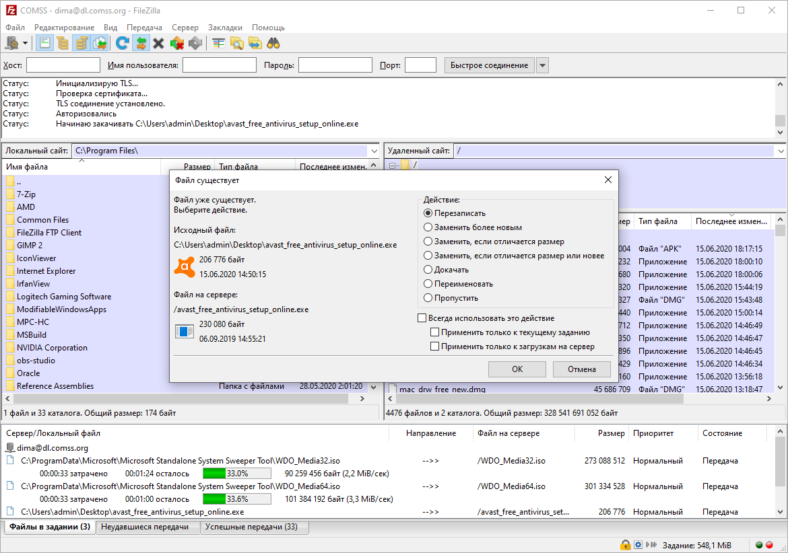
Task: Toggle directory comparison icon
Action: [x=236, y=44]
